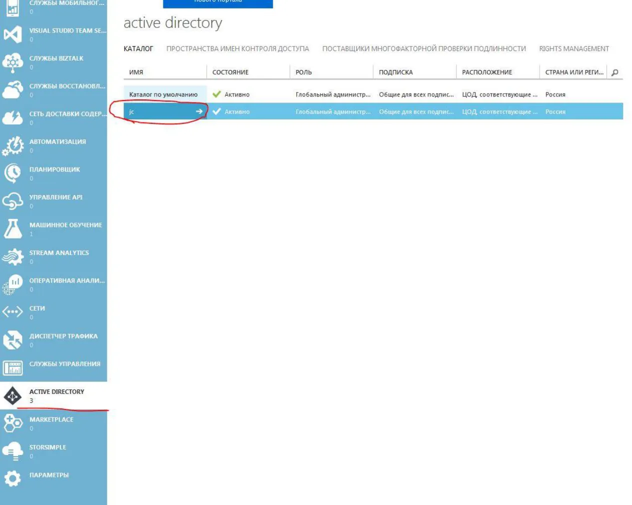Click the StorSimple cloud icon
Viewport: 632px width, 505px height.
click(x=12, y=451)
